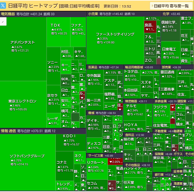Select the 電気機器 sector header

[x=43, y=14]
